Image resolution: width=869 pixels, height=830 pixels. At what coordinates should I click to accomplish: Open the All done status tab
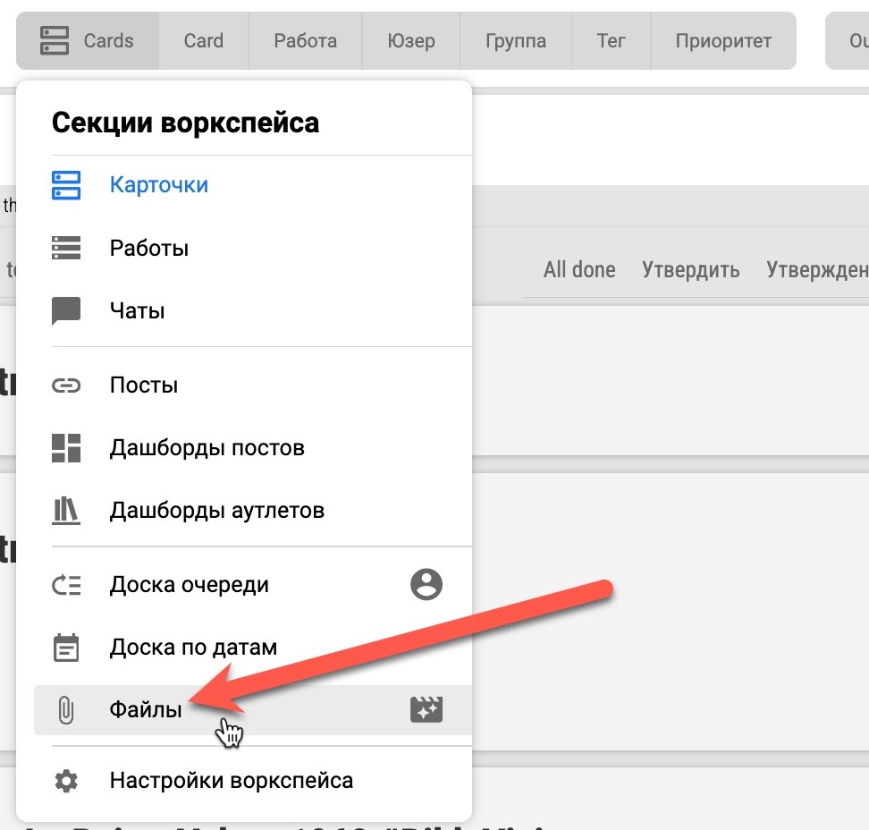[x=579, y=270]
